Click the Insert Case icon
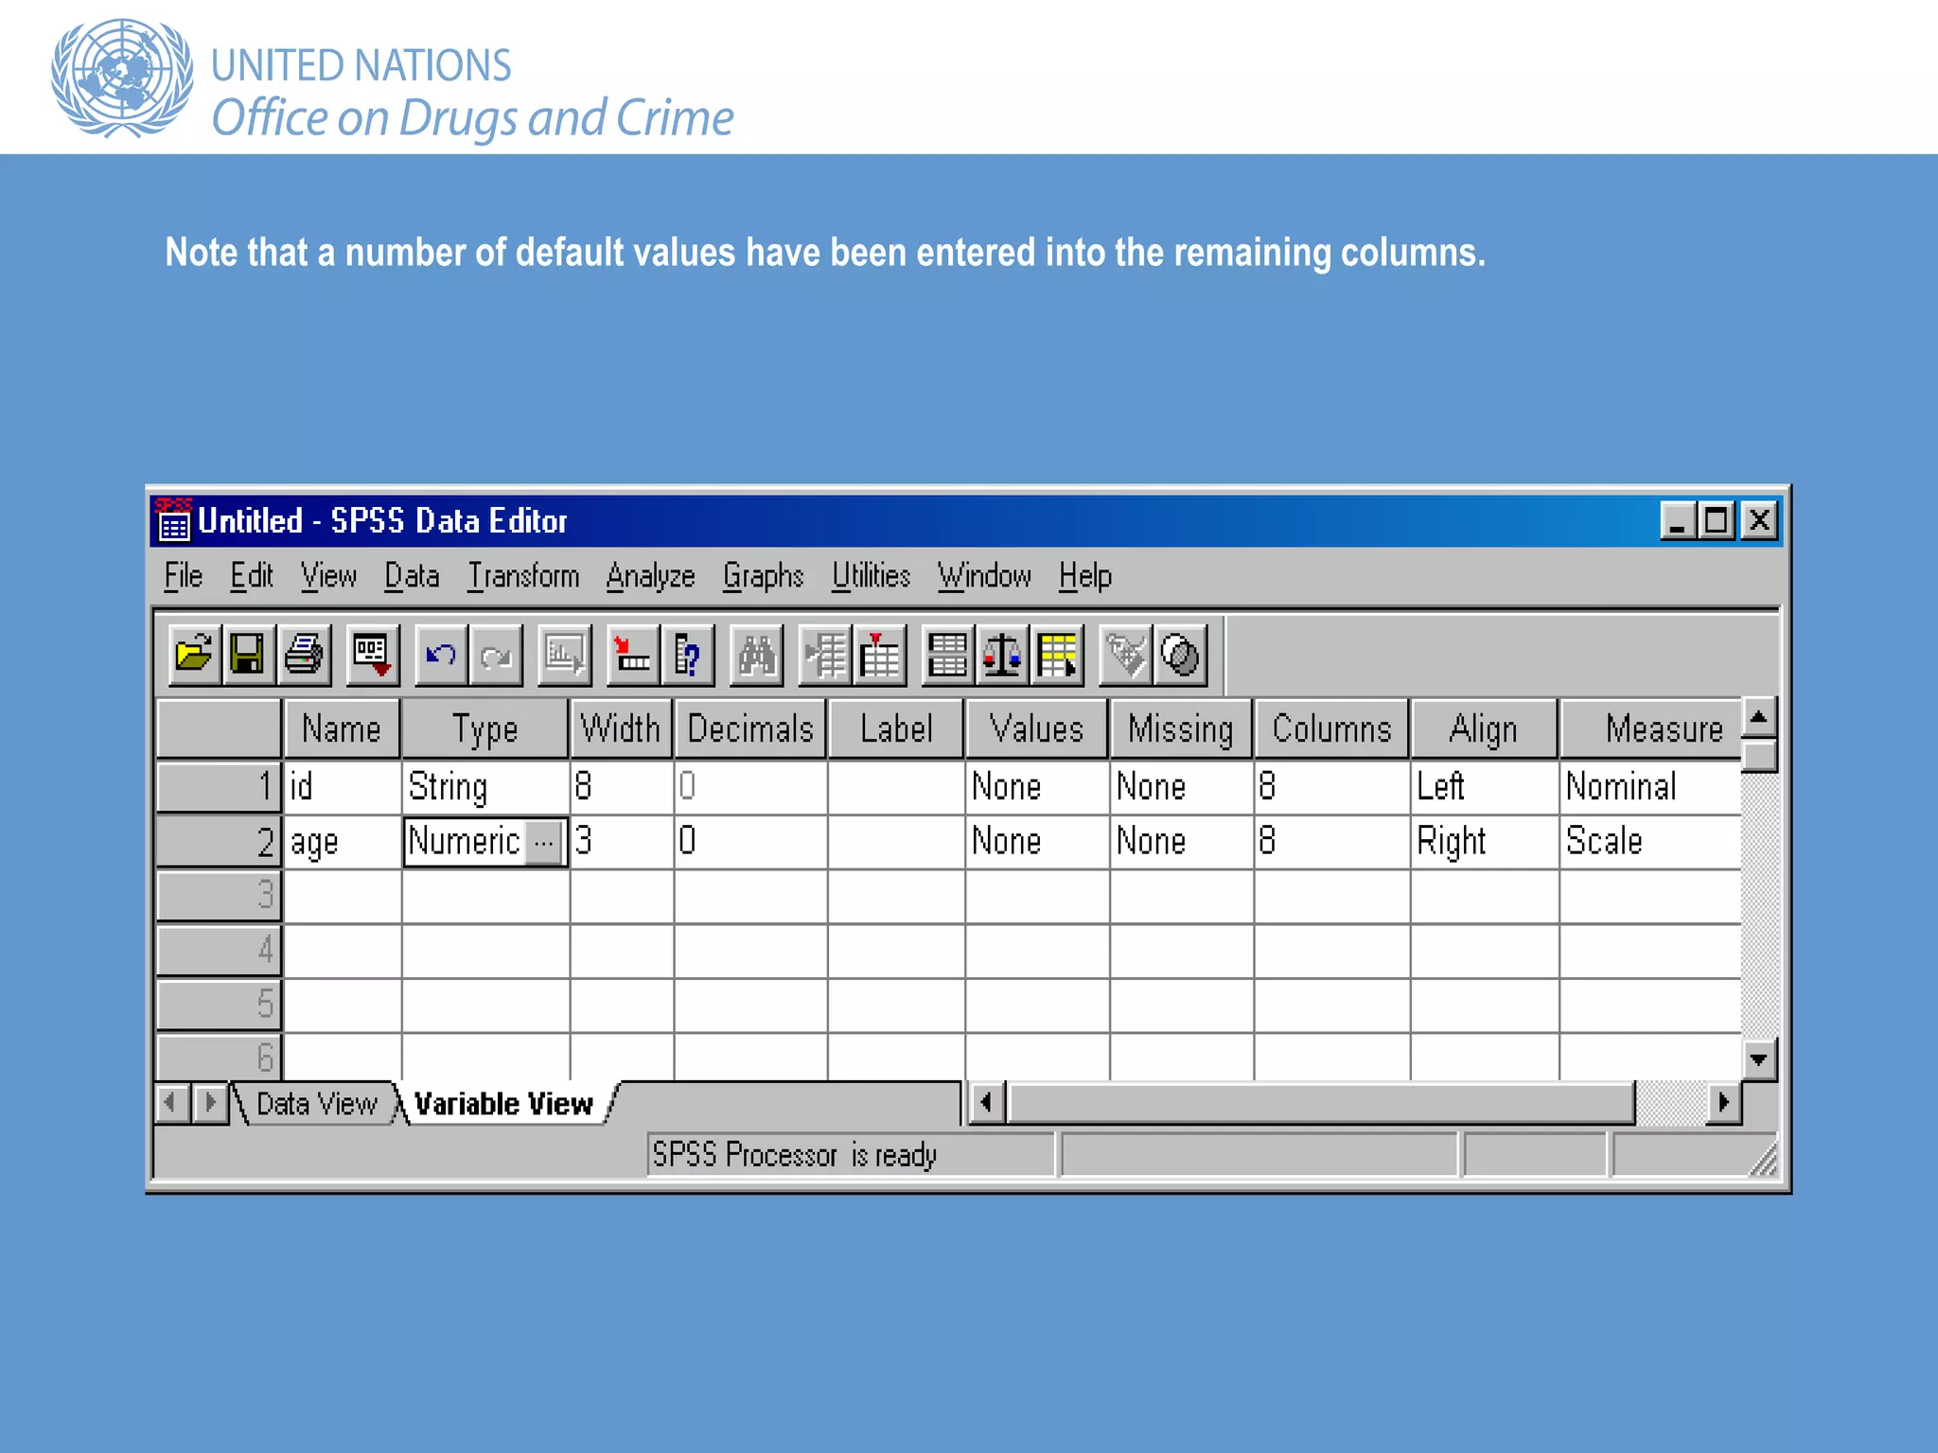Screen dimensions: 1938x1453 click(825, 655)
